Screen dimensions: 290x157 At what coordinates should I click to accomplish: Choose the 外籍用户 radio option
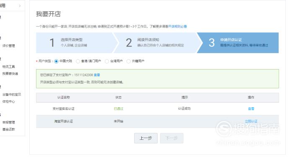click(129, 61)
